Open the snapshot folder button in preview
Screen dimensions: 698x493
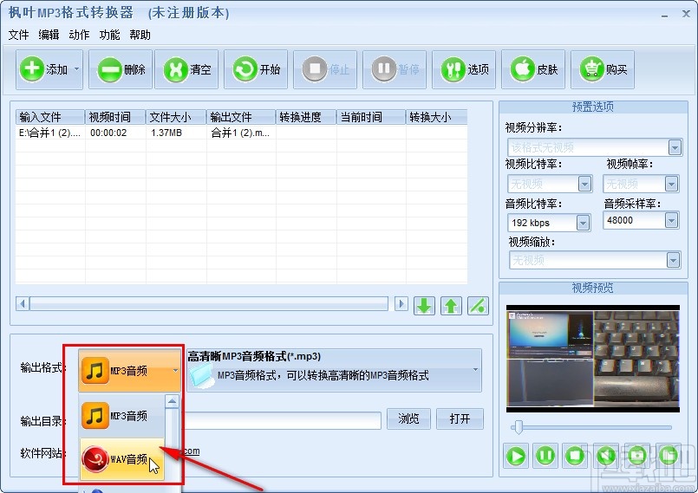pyautogui.click(x=669, y=456)
